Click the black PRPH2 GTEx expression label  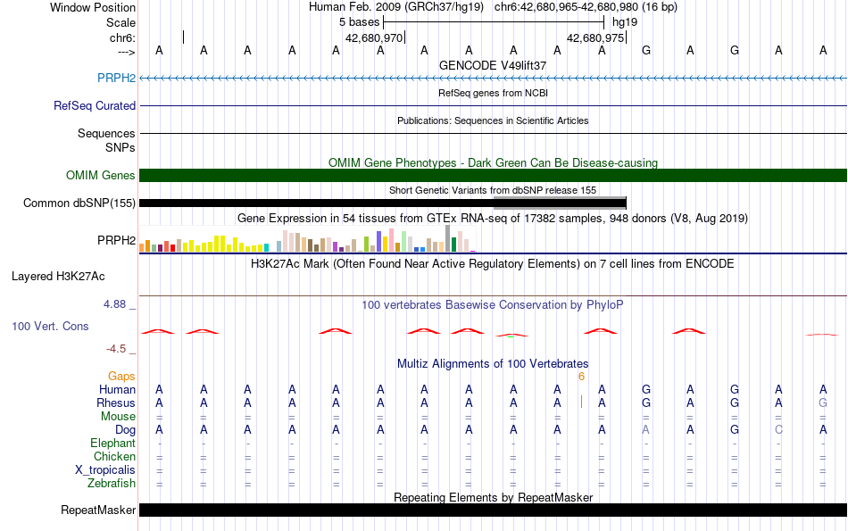[116, 240]
